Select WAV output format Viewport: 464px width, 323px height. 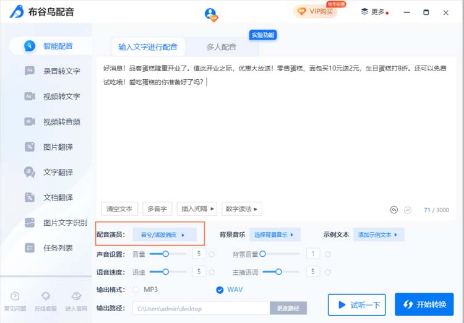pos(220,290)
